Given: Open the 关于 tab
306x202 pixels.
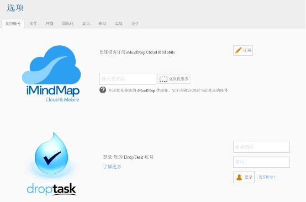Looking at the screenshot, I should click(135, 24).
